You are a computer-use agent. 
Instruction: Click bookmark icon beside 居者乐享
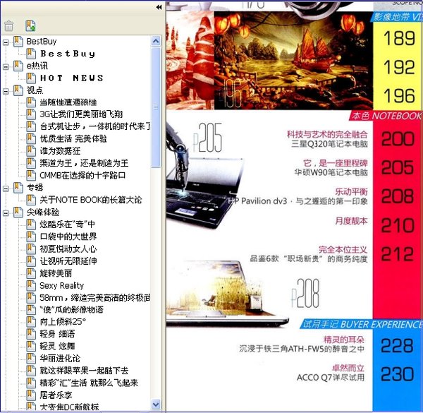[x=31, y=395]
